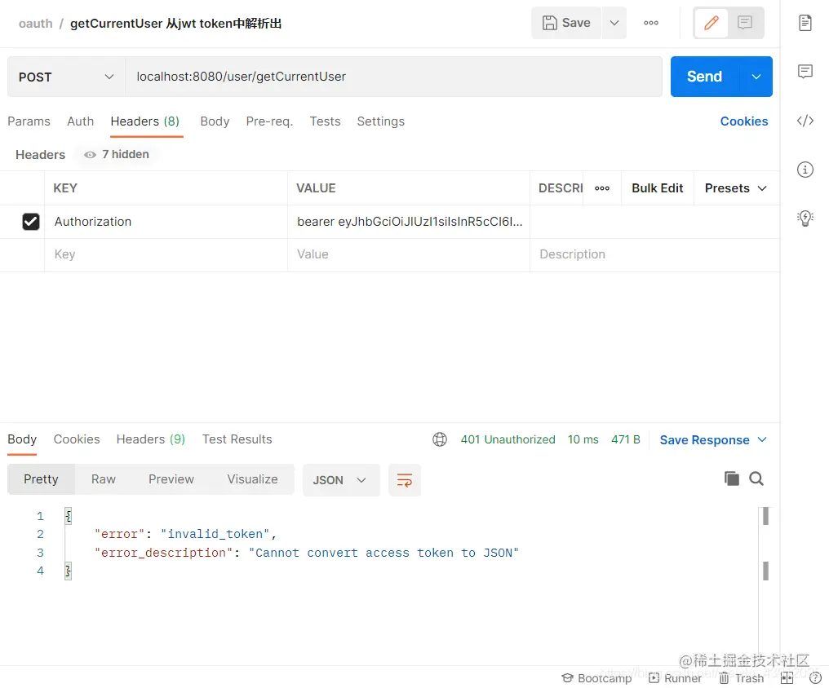Open the help question mark icon
Screen dimensions: 829x688
(815, 678)
